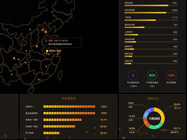Click the 日本光电 bar valued 343
Screen dimensions: 187x140
click(x=151, y=64)
